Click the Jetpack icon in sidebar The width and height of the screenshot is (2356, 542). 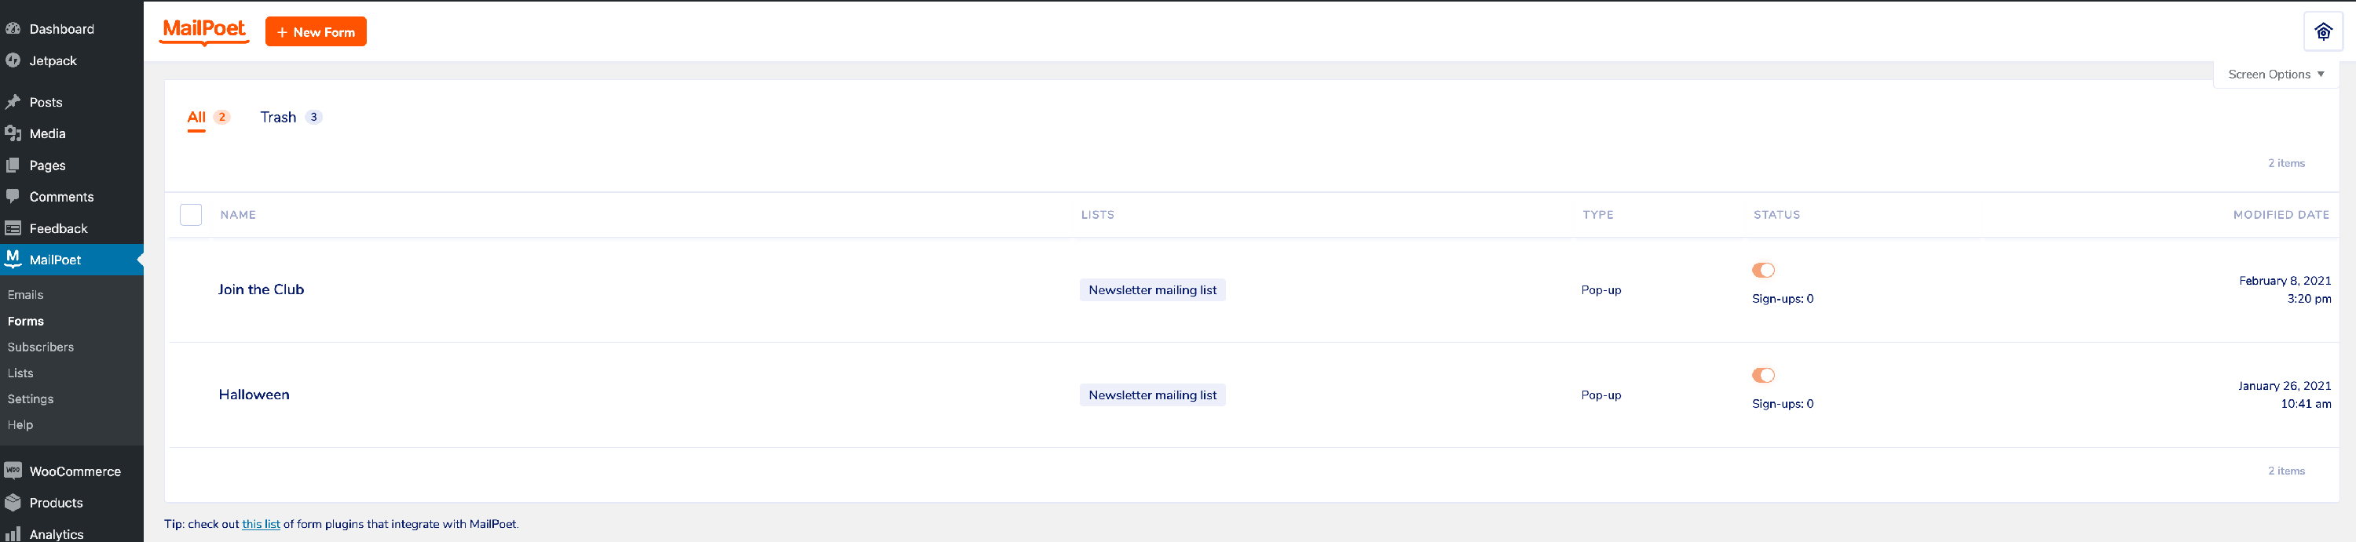pyautogui.click(x=13, y=60)
